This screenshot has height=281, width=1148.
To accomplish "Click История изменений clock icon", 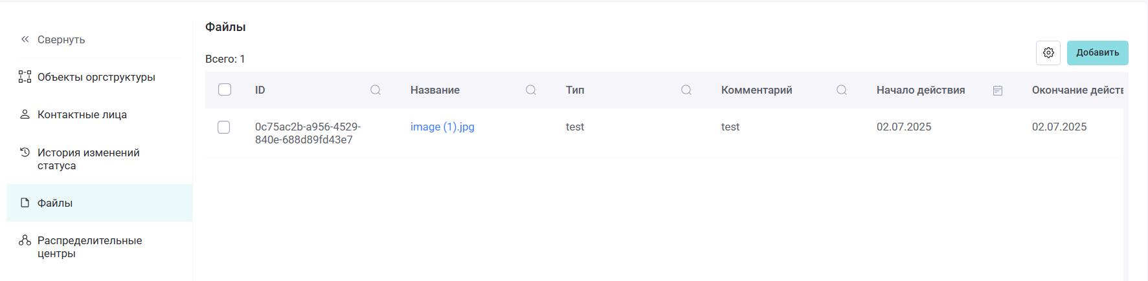I will [25, 152].
